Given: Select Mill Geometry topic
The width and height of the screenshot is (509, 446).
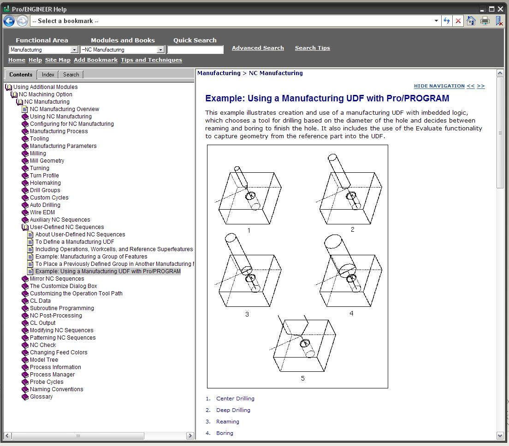Looking at the screenshot, I should 47,161.
